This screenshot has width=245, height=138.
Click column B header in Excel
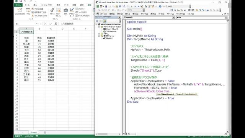tap(39, 29)
